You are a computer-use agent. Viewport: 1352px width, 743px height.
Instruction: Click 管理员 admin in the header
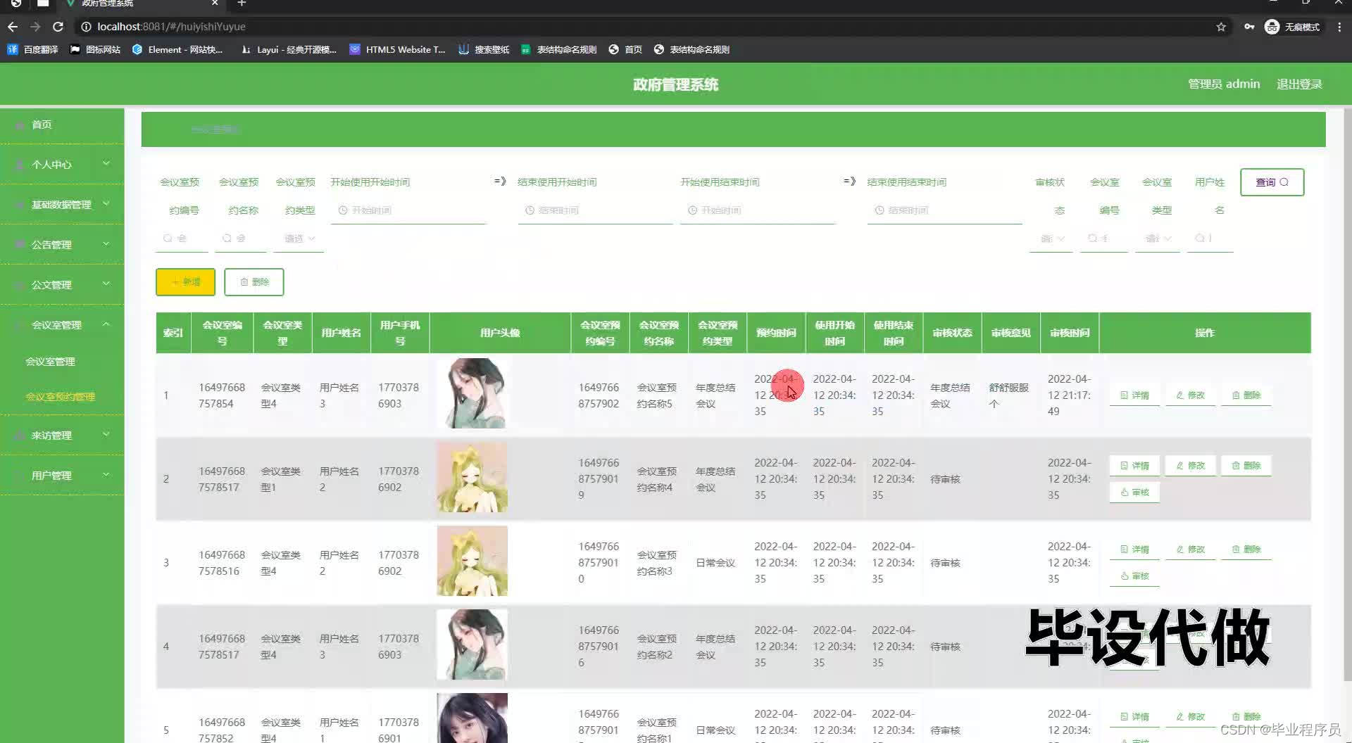tap(1224, 84)
